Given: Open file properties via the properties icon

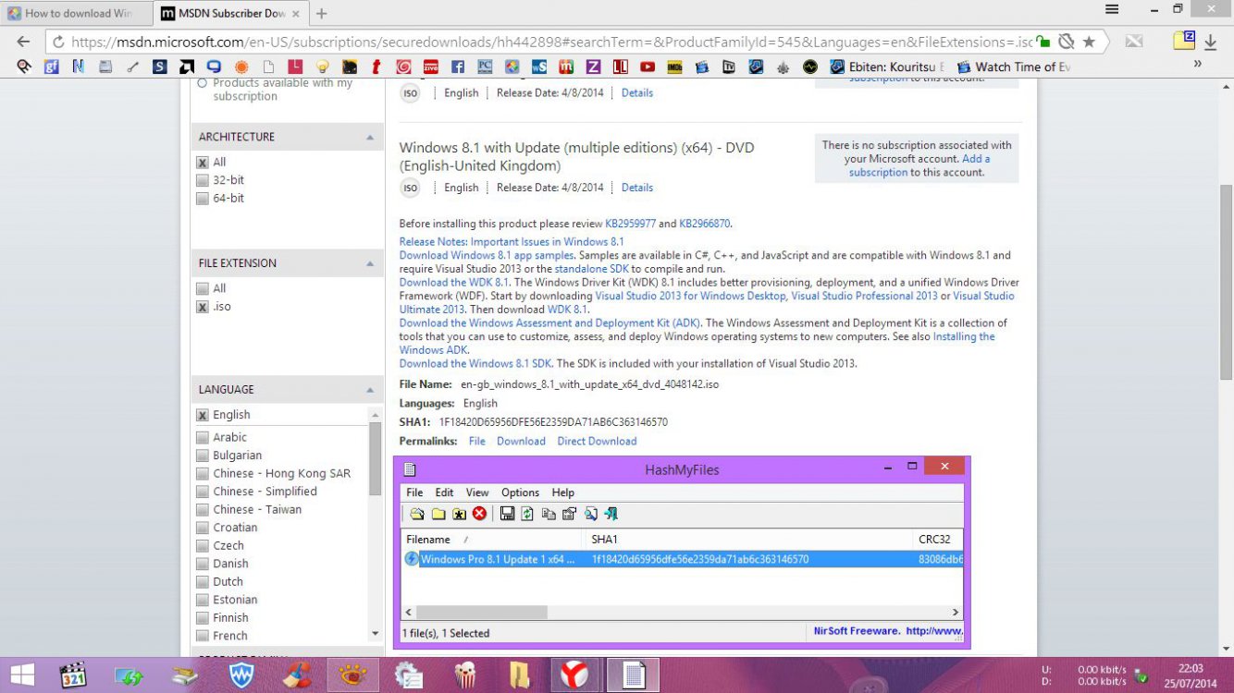Looking at the screenshot, I should point(569,514).
